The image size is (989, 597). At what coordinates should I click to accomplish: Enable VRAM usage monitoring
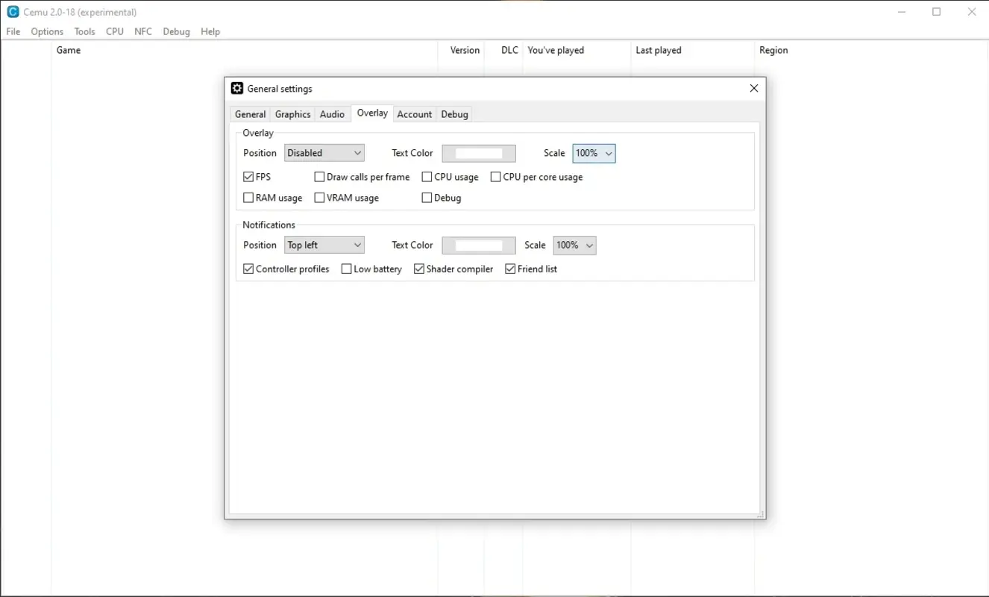[319, 197]
